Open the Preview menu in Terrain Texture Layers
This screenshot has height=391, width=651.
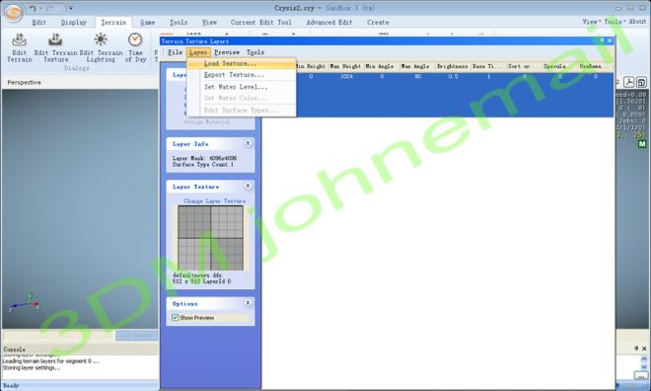pos(227,52)
